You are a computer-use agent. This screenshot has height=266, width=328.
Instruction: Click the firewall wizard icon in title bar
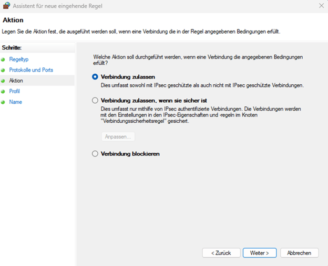pos(6,5)
